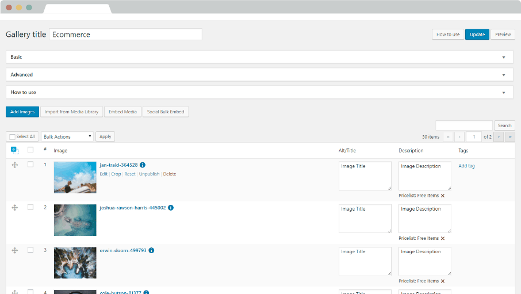
Task: Click Image Title field for row 1
Action: coord(365,176)
